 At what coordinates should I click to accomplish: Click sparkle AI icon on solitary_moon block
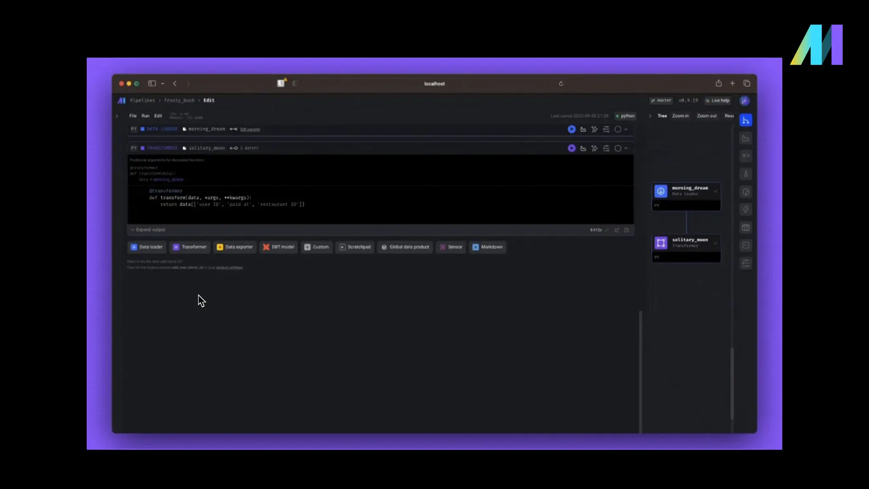click(x=594, y=148)
